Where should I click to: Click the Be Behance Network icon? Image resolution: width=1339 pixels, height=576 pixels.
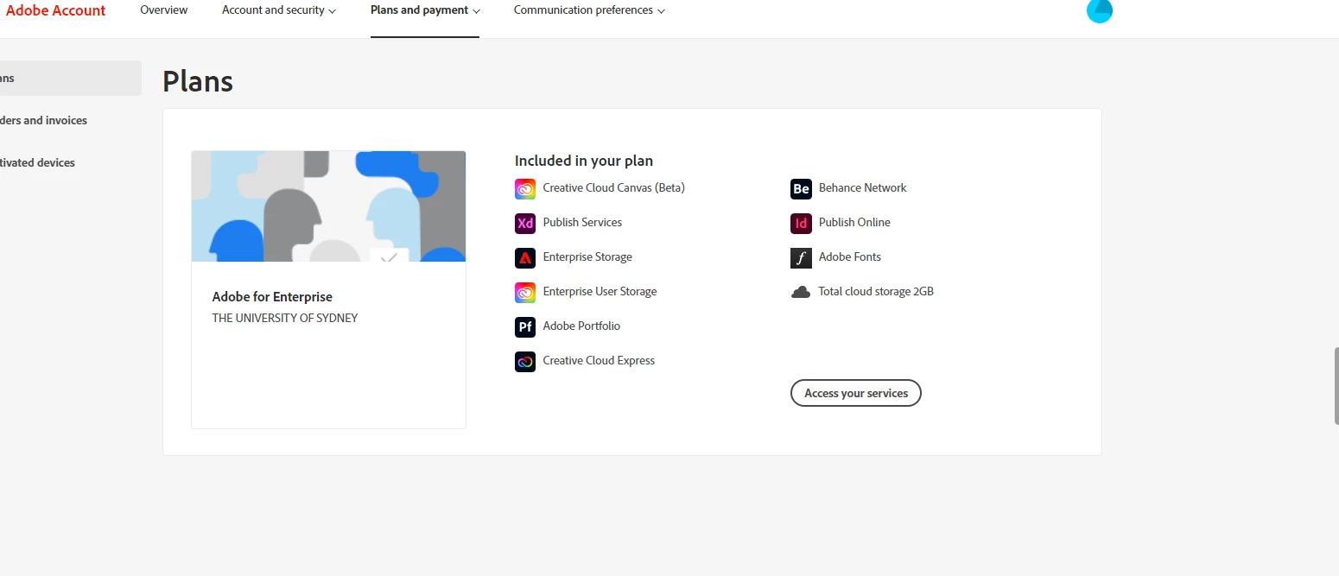coord(801,188)
